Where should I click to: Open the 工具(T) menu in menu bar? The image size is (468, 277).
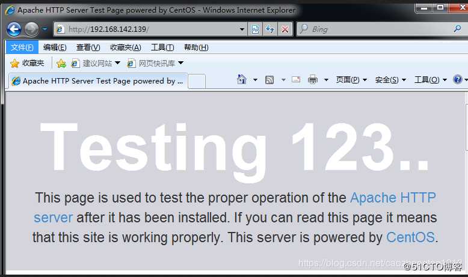tap(162, 47)
